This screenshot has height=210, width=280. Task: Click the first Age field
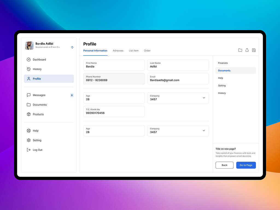[x=114, y=98]
